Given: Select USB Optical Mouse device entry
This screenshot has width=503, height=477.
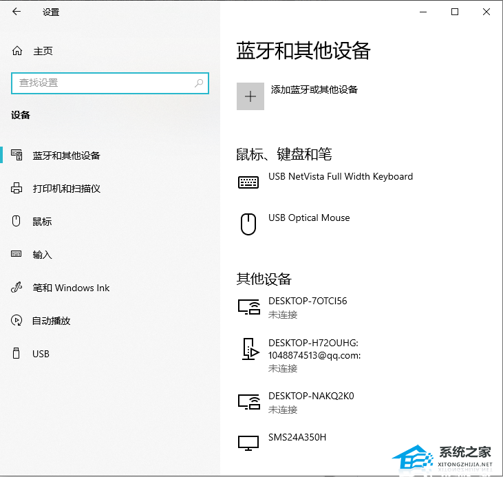Looking at the screenshot, I should pos(309,218).
